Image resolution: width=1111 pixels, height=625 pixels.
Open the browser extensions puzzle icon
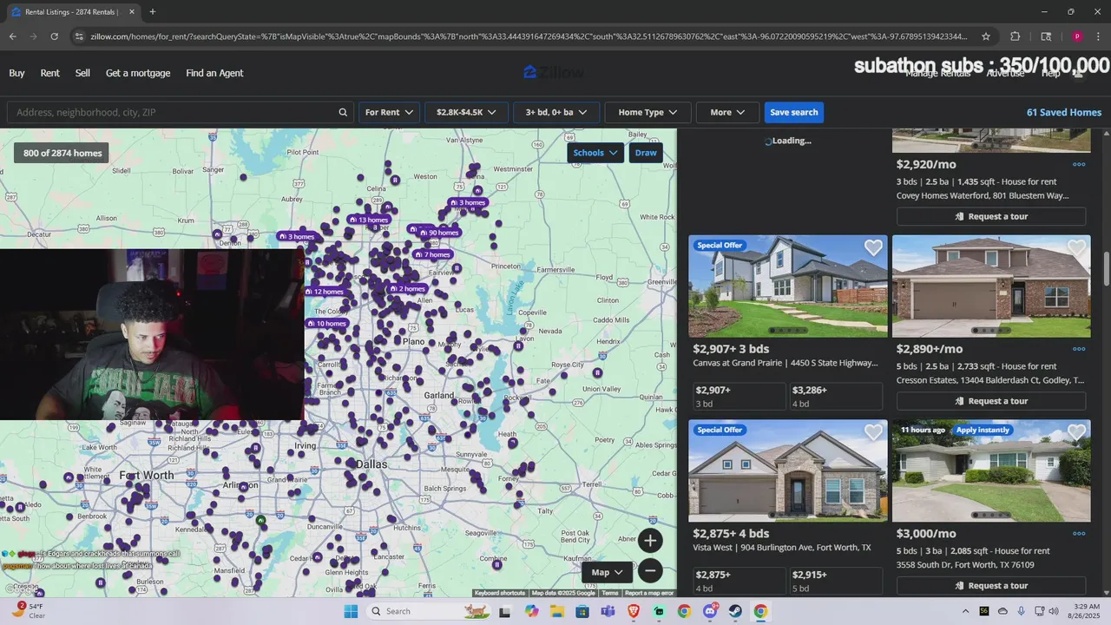point(1015,36)
